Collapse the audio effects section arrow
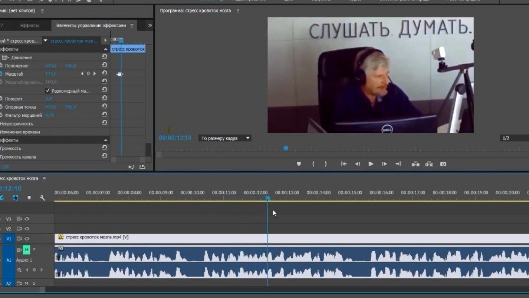Screen dimensions: 529x298 pyautogui.click(x=106, y=140)
